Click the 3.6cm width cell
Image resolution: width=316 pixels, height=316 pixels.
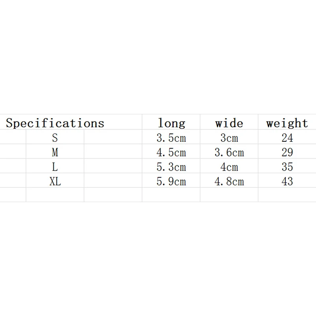point(229,152)
